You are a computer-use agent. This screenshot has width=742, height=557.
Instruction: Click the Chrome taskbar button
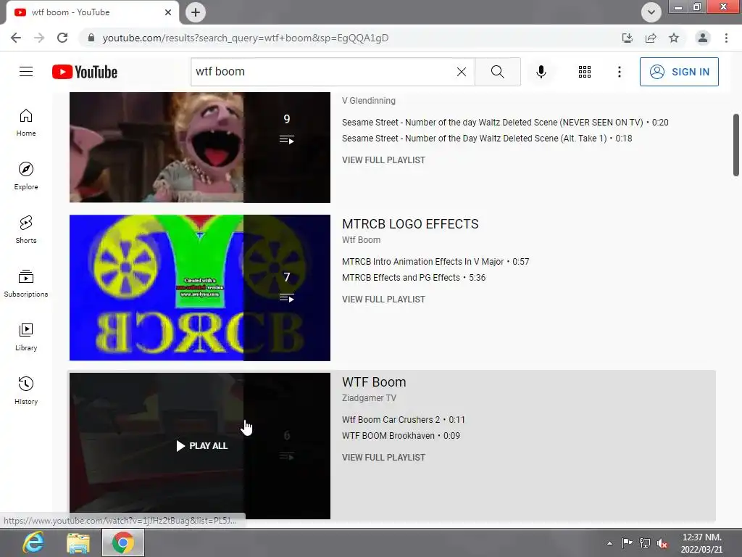coord(123,542)
